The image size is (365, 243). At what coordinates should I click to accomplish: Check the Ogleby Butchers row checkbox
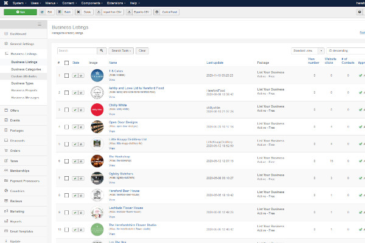66,178
